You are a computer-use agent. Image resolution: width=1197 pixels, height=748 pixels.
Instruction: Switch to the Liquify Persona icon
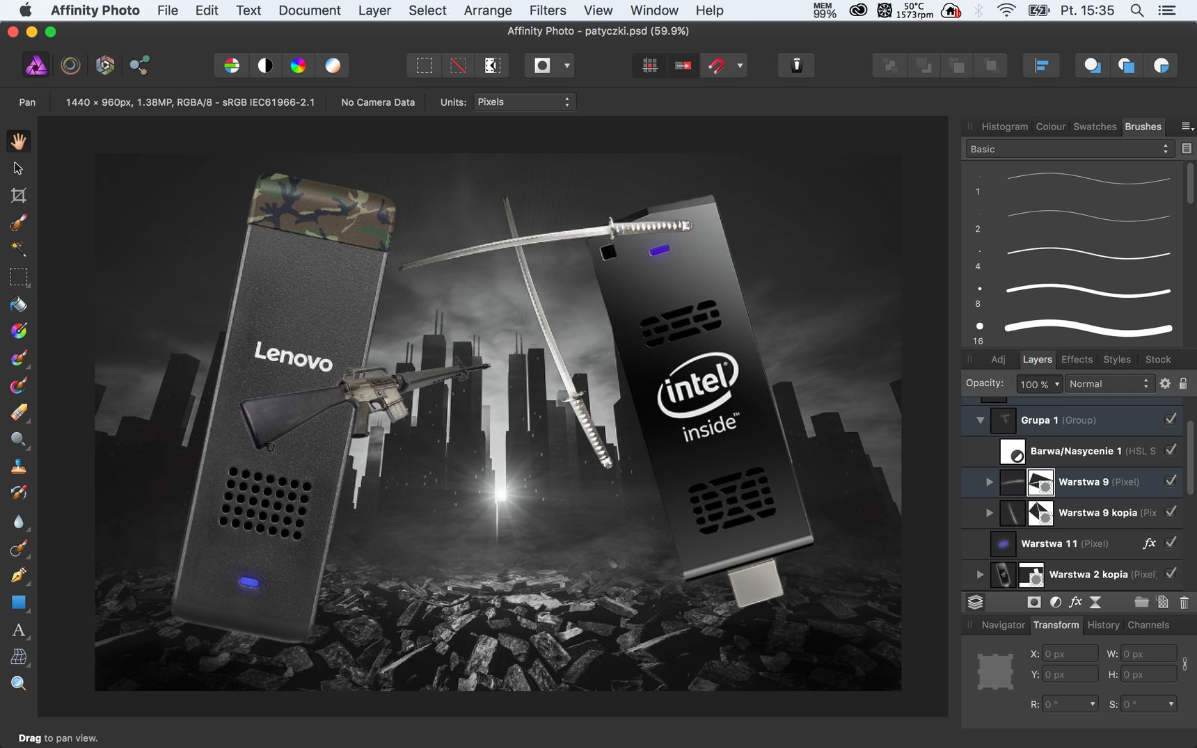point(70,65)
